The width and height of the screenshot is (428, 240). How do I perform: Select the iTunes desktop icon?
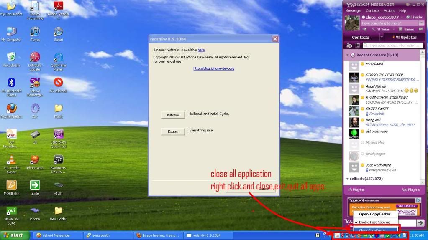(35, 34)
